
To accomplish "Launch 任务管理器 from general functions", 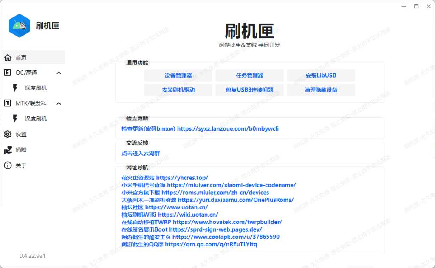I will [250, 75].
